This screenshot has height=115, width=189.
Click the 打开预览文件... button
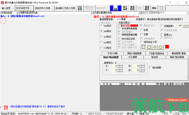[x=24, y=8]
